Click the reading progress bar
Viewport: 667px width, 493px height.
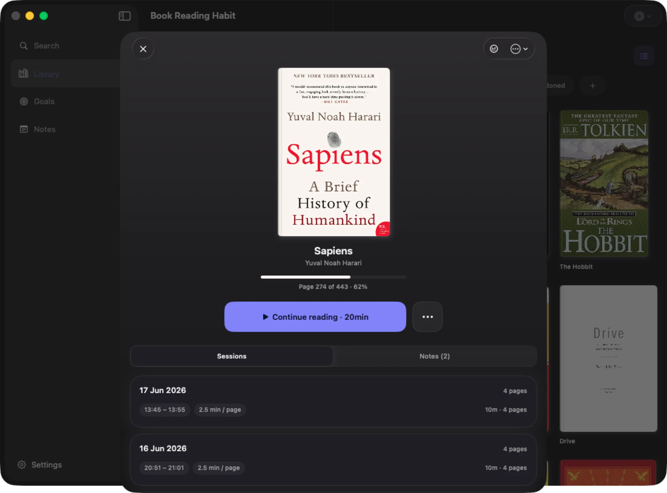[x=333, y=277]
